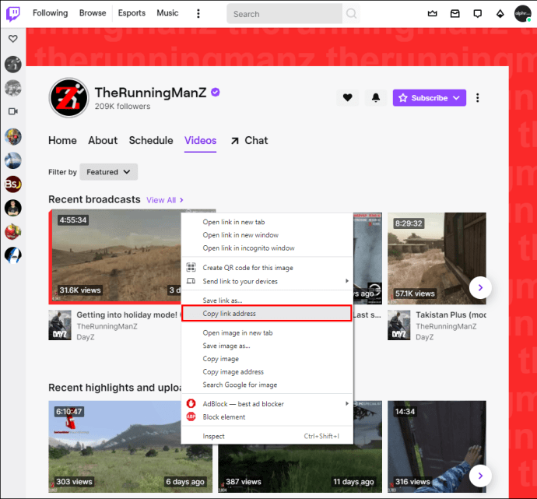Open the top navigation three-dots menu

[198, 13]
